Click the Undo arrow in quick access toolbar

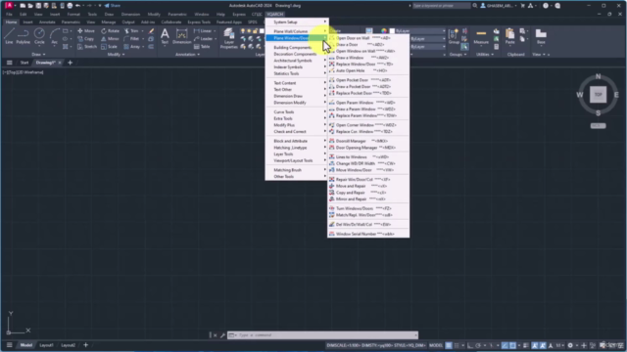(77, 6)
